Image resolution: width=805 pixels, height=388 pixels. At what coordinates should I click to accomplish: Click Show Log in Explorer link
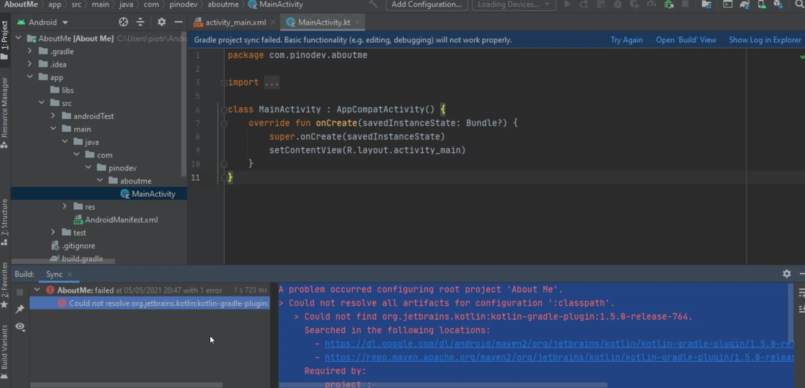coord(765,40)
